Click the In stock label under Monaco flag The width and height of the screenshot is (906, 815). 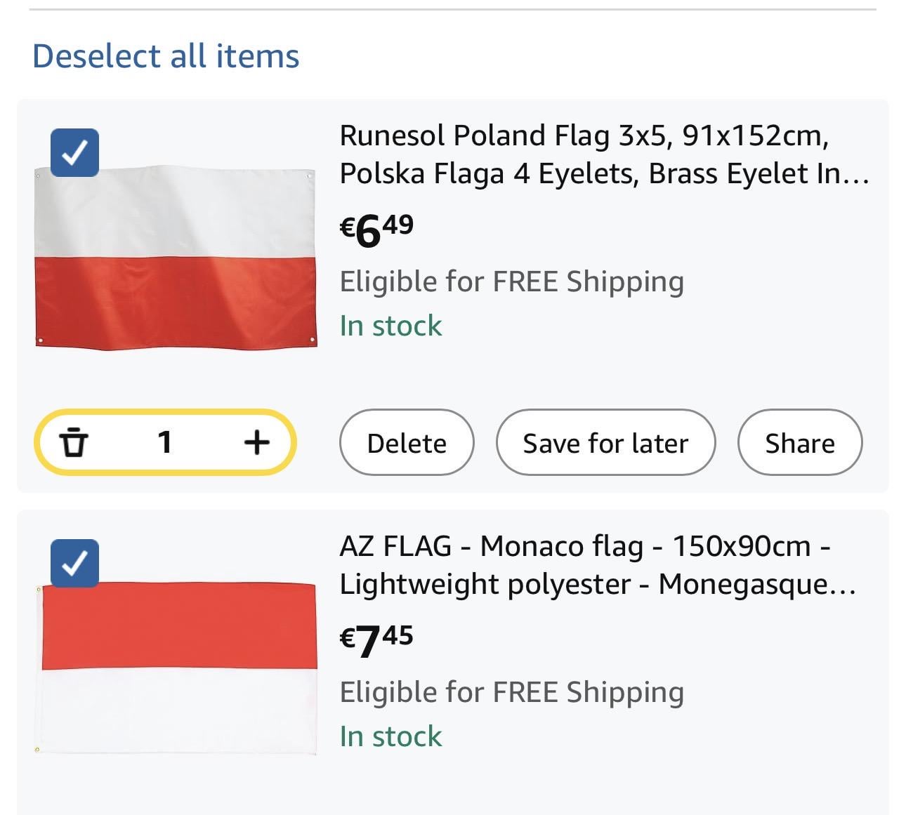pos(390,736)
